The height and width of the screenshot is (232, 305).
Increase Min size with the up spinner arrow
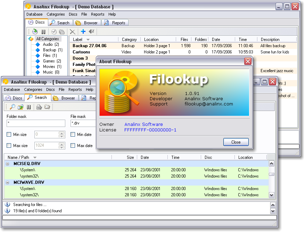pyautogui.click(x=61, y=133)
